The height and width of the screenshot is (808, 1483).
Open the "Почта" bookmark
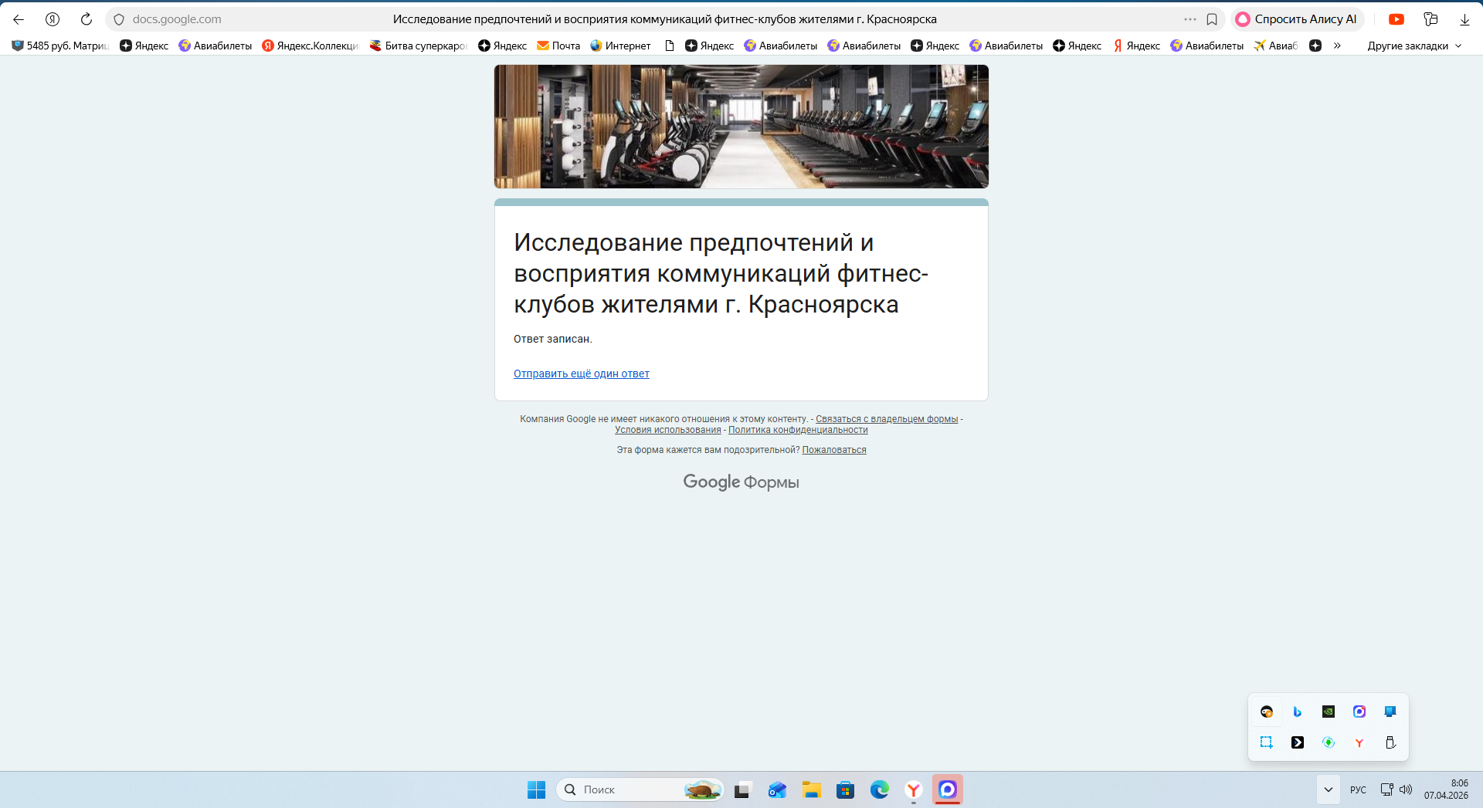click(x=558, y=46)
